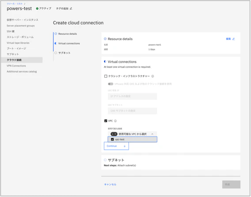Click the 作成 button
The height and width of the screenshot is (197, 251).
pyautogui.click(x=231, y=185)
